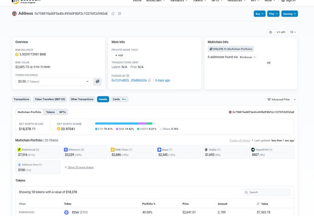Image resolution: width=314 pixels, height=216 pixels.
Task: Click the 2.789 amount cell
Action: [x=222, y=212]
